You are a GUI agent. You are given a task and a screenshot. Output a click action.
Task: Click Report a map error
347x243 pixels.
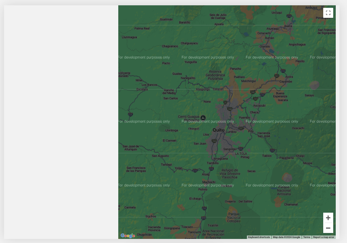(324, 237)
